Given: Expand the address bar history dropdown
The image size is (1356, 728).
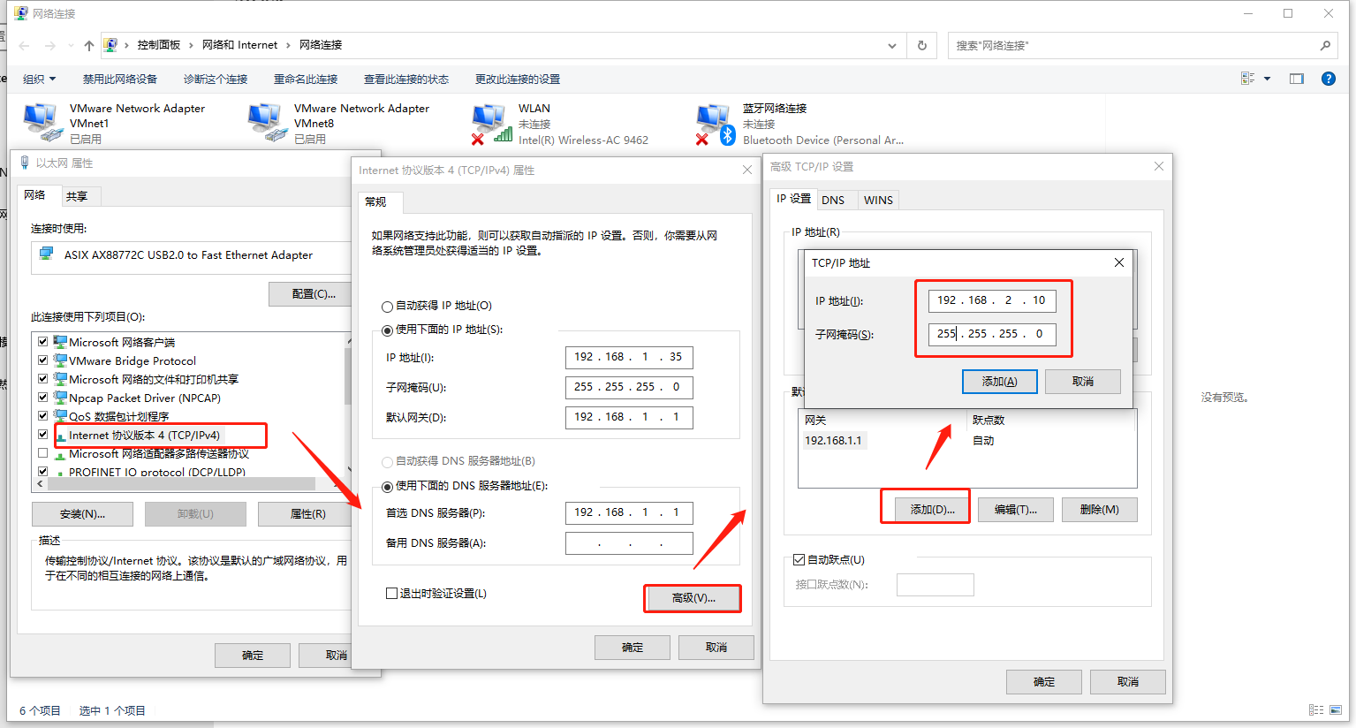Looking at the screenshot, I should point(892,45).
